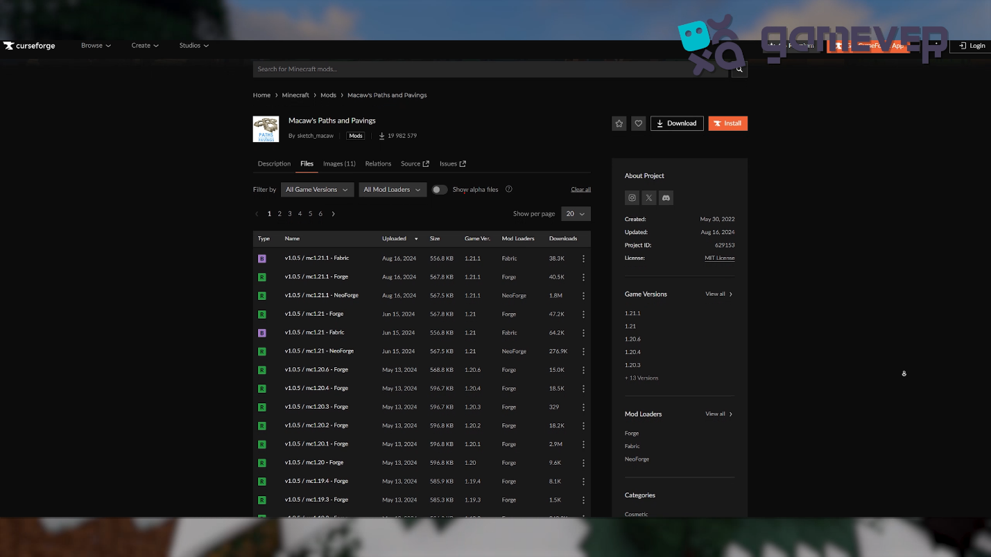Join the project's Discord server

(x=666, y=197)
